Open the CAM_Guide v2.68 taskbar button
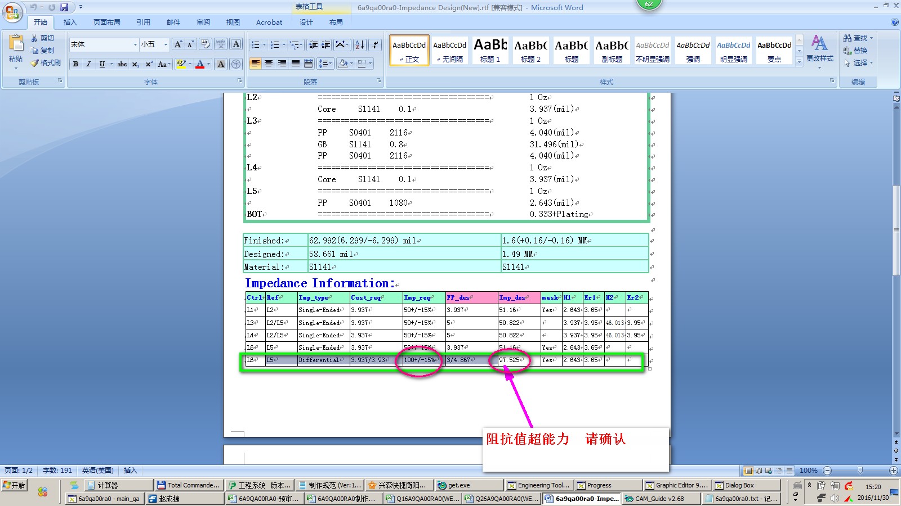The width and height of the screenshot is (901, 506). tap(662, 499)
